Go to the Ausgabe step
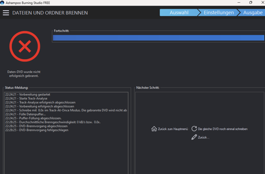The image size is (265, 174). click(252, 13)
